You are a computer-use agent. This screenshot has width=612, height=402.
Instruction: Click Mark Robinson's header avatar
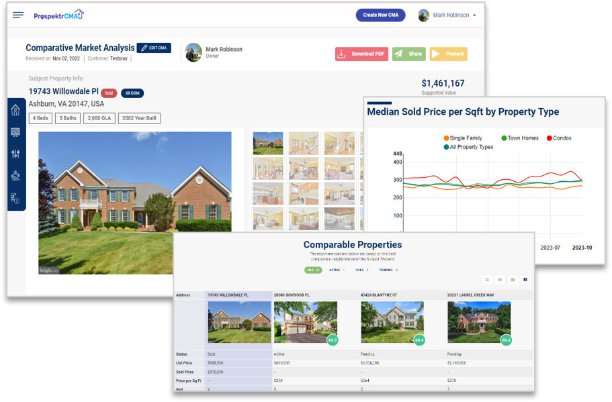423,15
